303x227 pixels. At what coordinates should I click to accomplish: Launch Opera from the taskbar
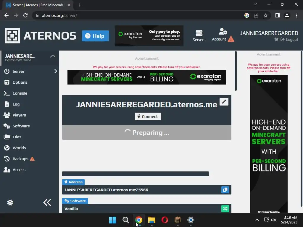(165, 220)
